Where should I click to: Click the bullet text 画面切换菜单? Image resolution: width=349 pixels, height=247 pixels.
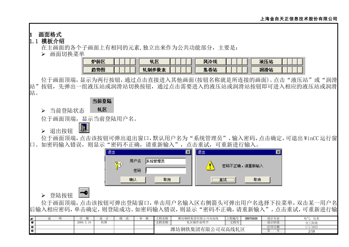67,54
